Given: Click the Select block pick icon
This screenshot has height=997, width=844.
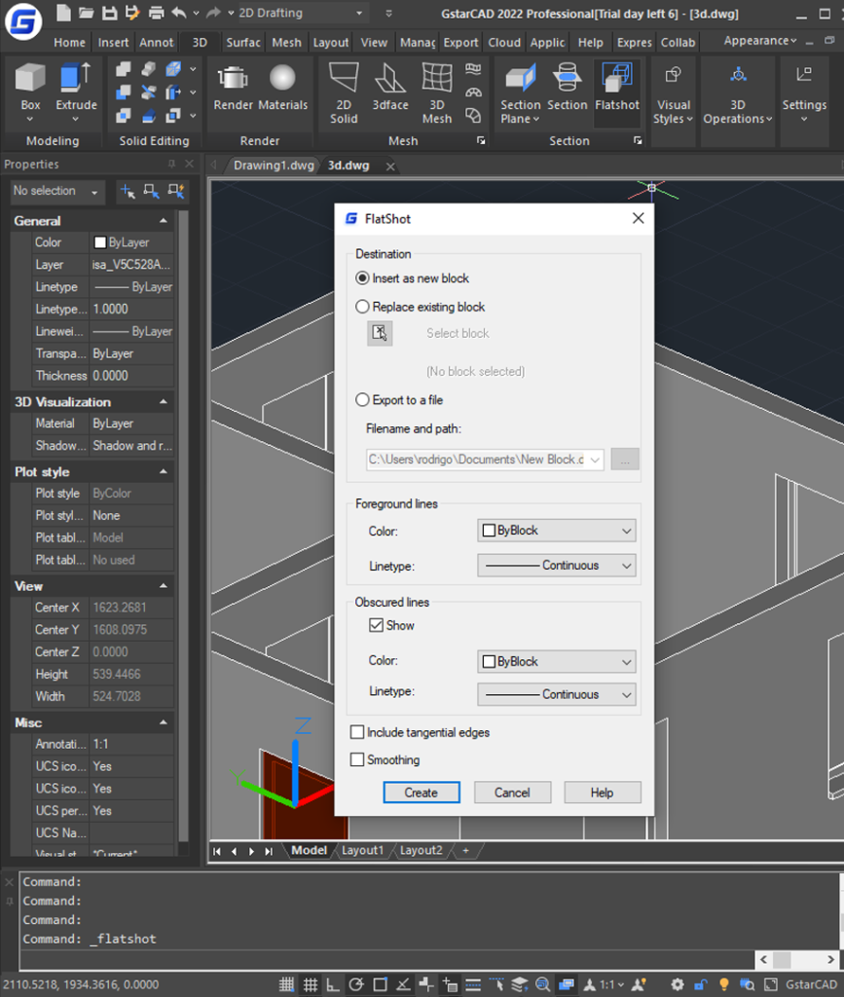Looking at the screenshot, I should point(380,333).
